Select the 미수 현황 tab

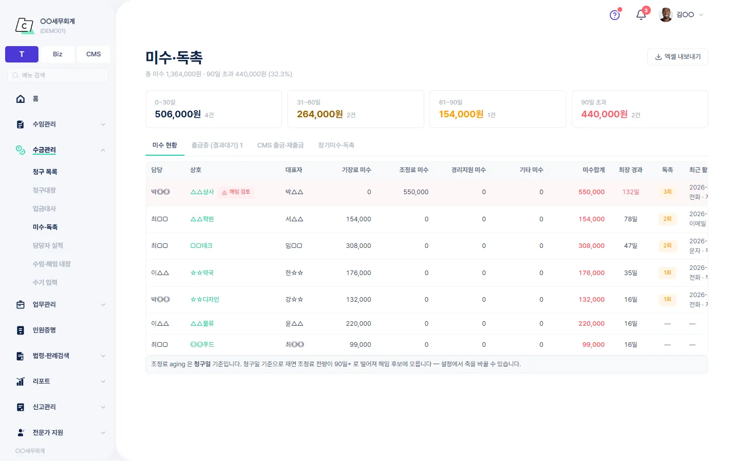point(165,145)
